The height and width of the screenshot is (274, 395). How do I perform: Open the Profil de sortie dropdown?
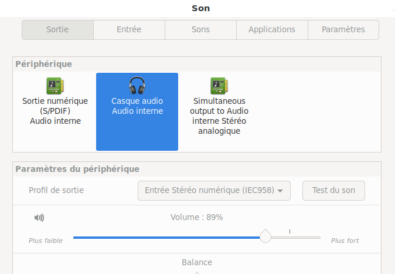[x=214, y=191]
